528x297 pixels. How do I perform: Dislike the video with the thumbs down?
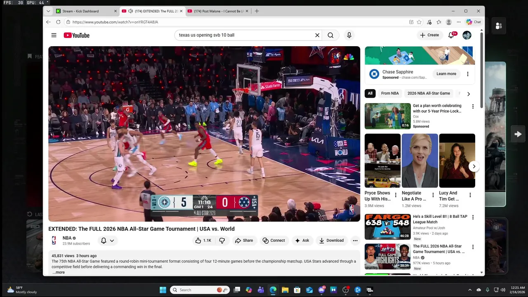(x=222, y=240)
